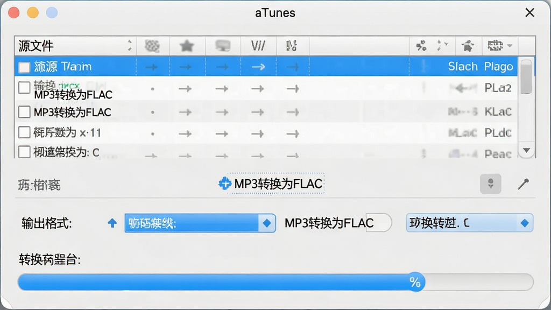Viewport: 551px width, 310px height.
Task: Click the left-pointing arrow in the PLa2 row
Action: click(461, 88)
